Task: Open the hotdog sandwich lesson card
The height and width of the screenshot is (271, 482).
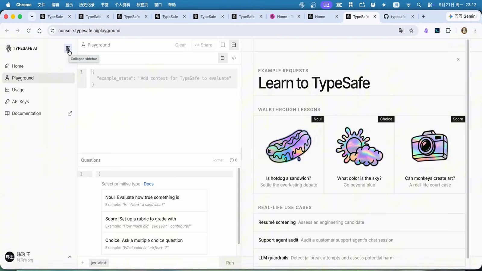Action: pyautogui.click(x=289, y=155)
